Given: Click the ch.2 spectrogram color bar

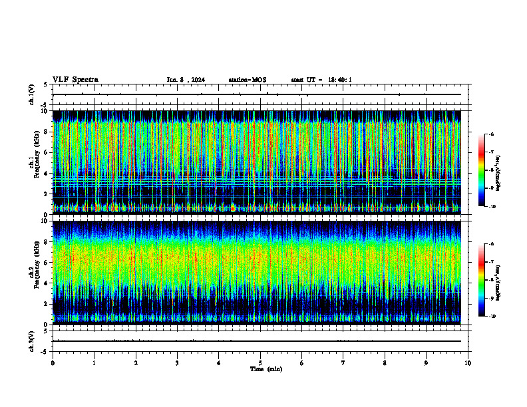Looking at the screenshot, I should point(482,280).
